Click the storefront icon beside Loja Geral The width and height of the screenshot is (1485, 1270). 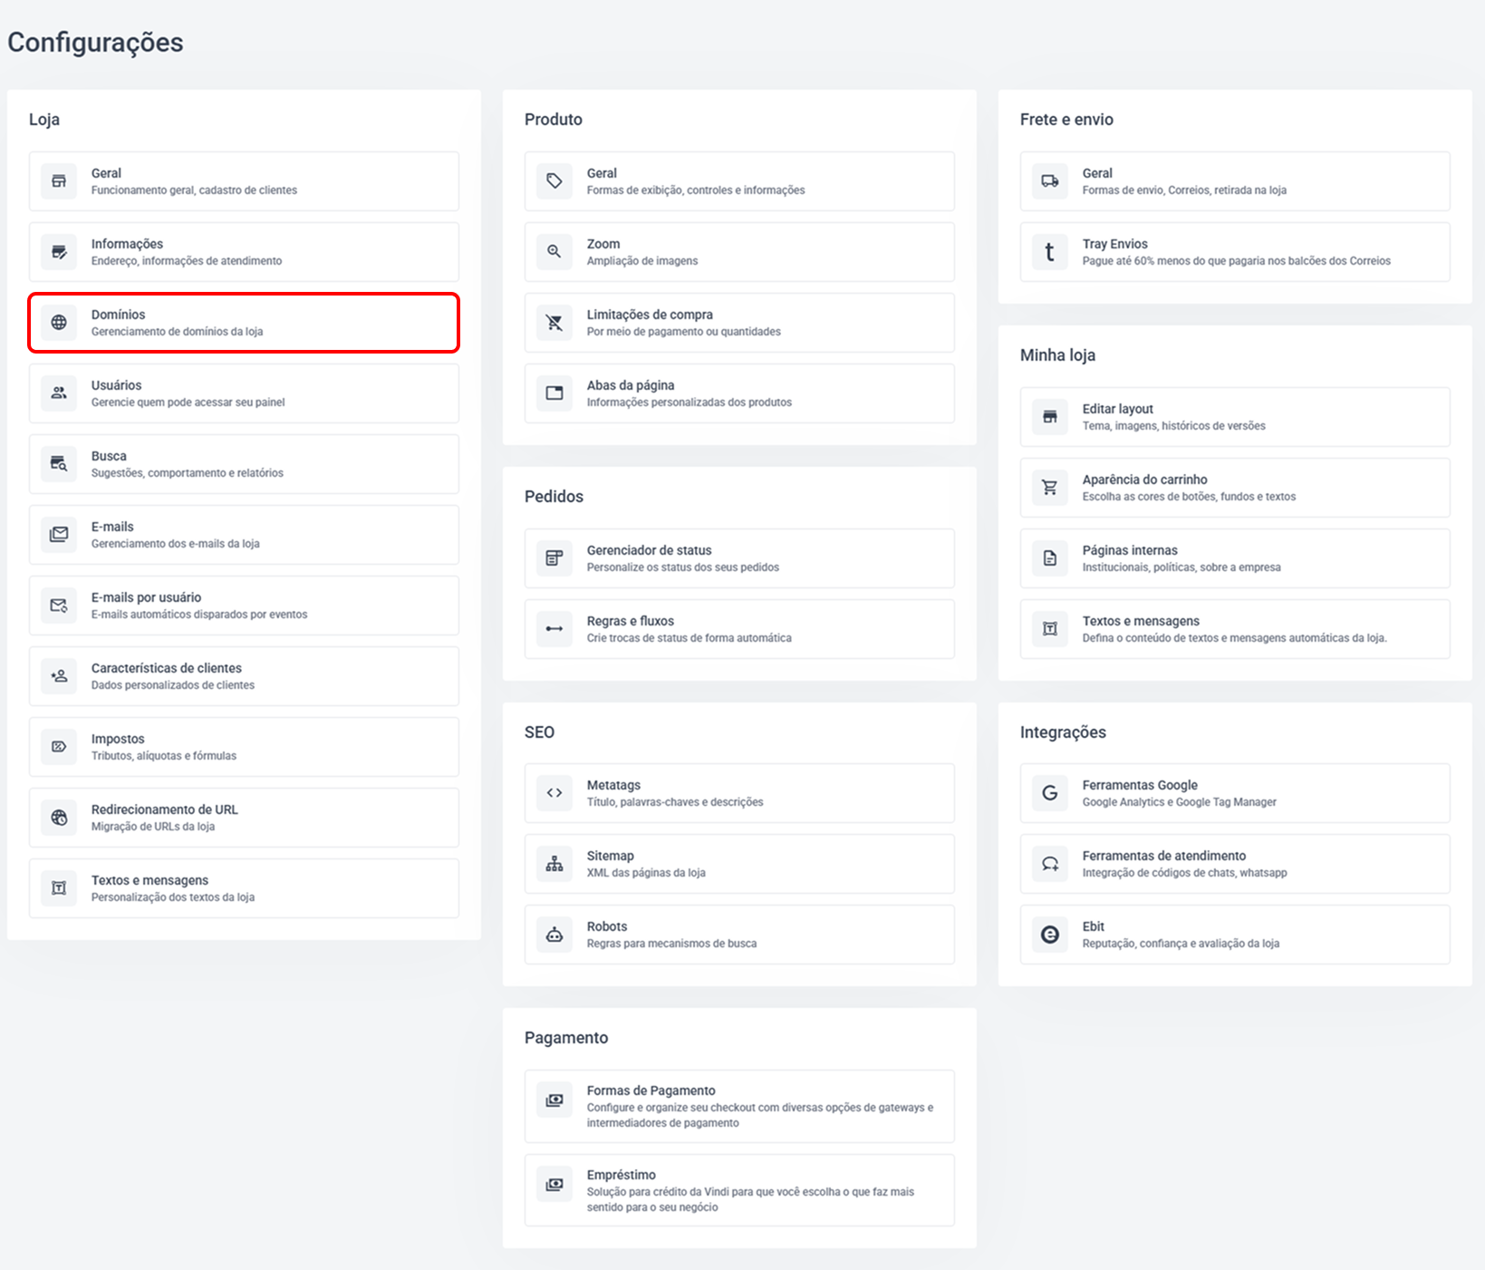[x=59, y=181]
